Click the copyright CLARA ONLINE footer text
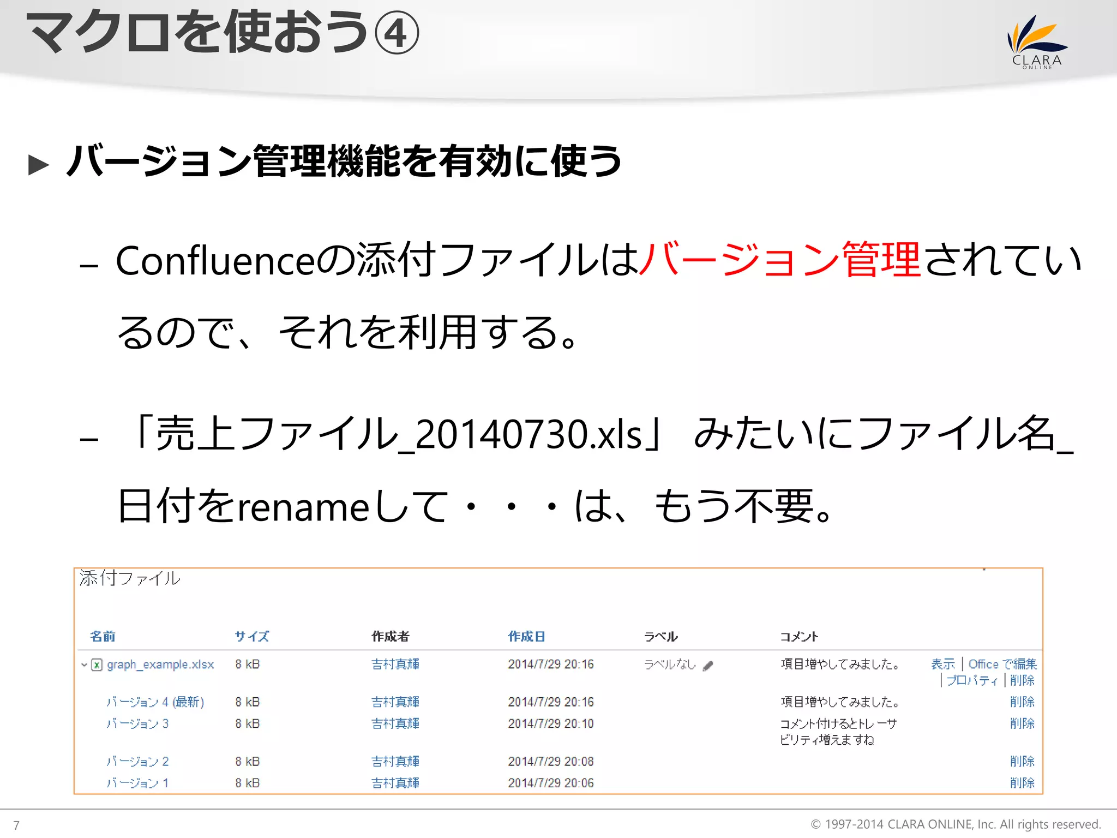1117x838 pixels. pyautogui.click(x=956, y=824)
